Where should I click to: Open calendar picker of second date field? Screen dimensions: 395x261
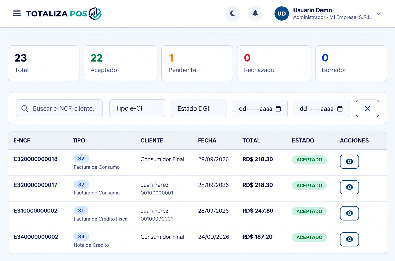(x=340, y=109)
